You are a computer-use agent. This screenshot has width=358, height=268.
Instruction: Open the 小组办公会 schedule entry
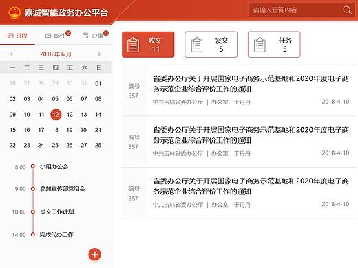54,166
